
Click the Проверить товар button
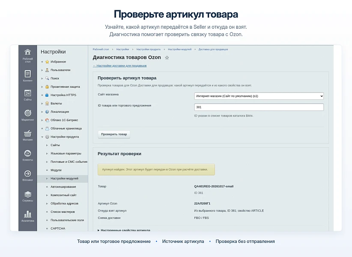tap(114, 134)
